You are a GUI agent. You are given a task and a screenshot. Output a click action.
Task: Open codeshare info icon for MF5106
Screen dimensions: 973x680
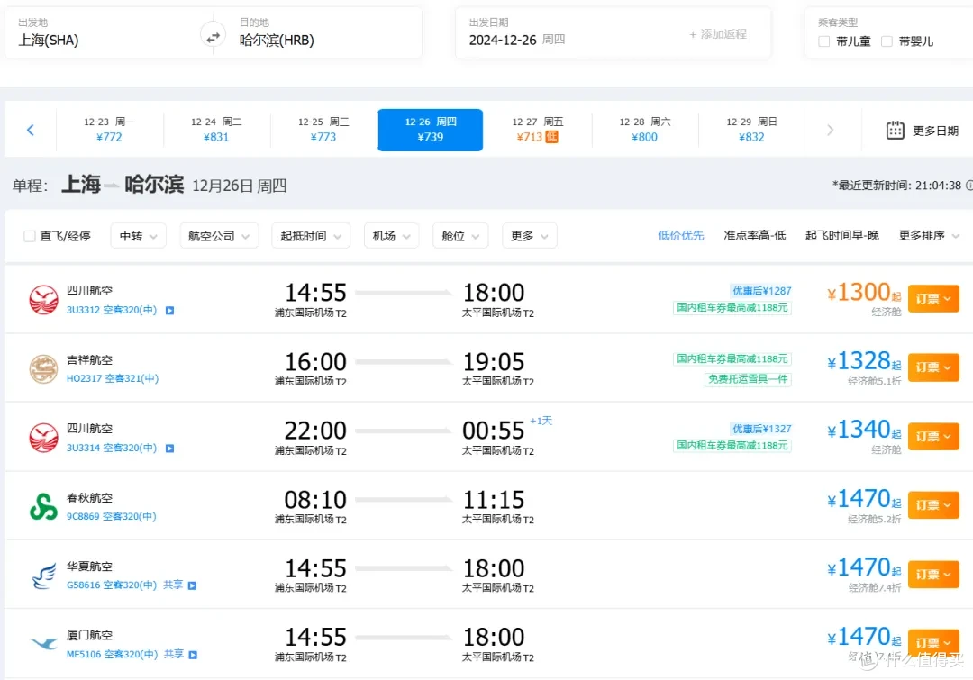[x=193, y=655]
